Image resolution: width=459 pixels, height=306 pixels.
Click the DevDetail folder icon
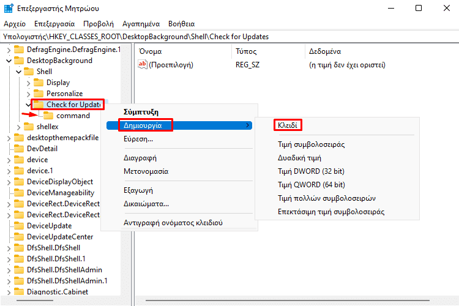19,149
